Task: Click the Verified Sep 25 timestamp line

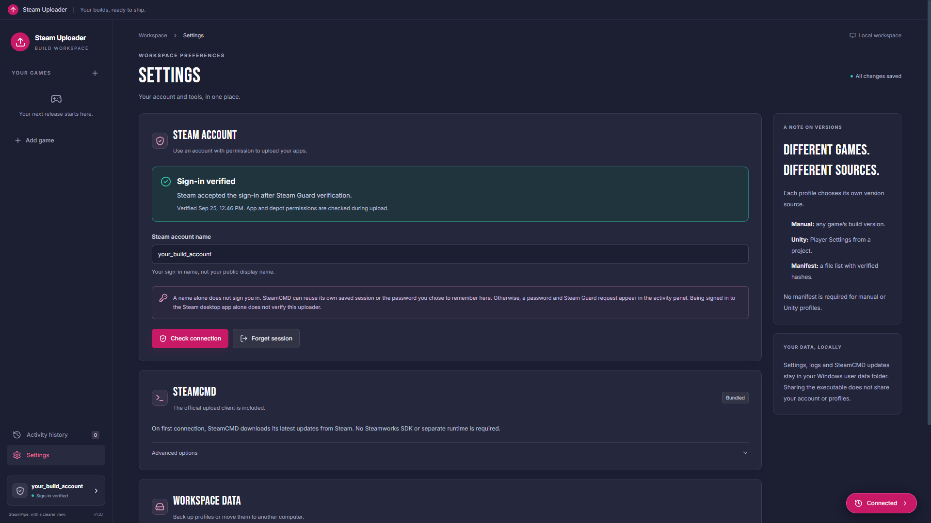Action: pos(283,208)
